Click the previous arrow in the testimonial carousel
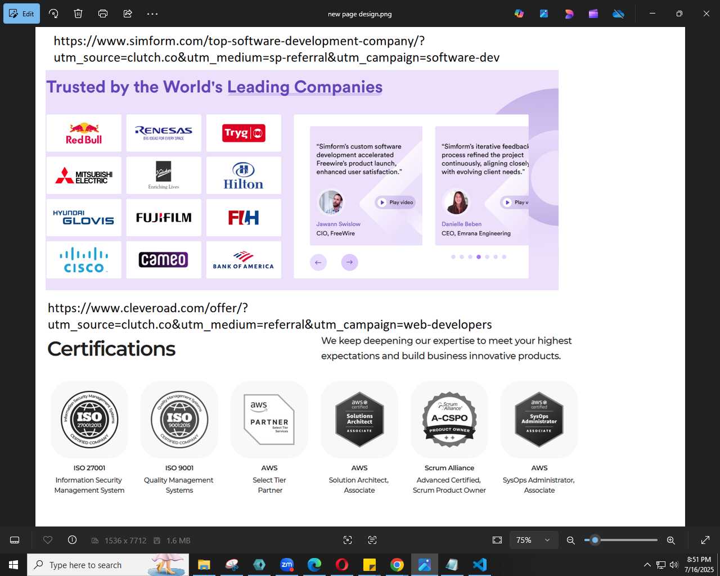This screenshot has width=720, height=576. tap(318, 262)
